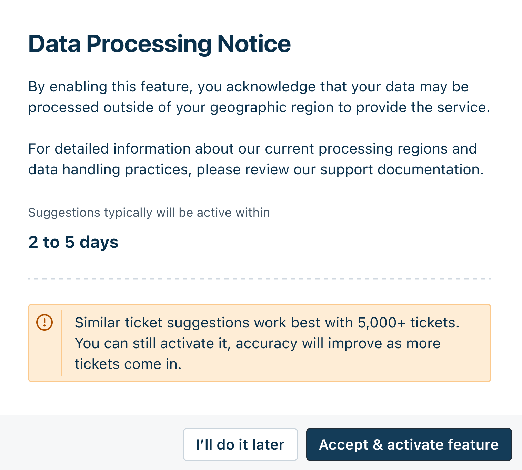Click the tickets come in closing line
This screenshot has width=522, height=470.
pos(128,364)
